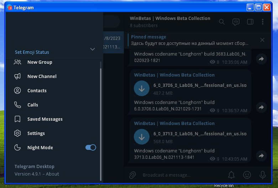278x188 pixels.
Task: Toggle the Night Mode switch
Action: click(x=91, y=147)
